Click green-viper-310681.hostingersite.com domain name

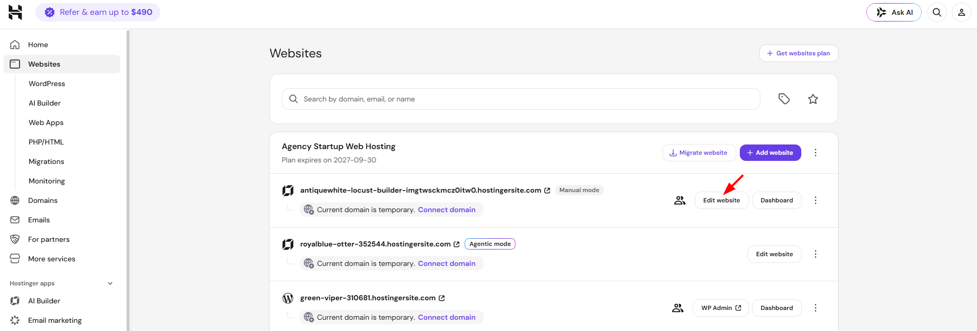pyautogui.click(x=368, y=298)
